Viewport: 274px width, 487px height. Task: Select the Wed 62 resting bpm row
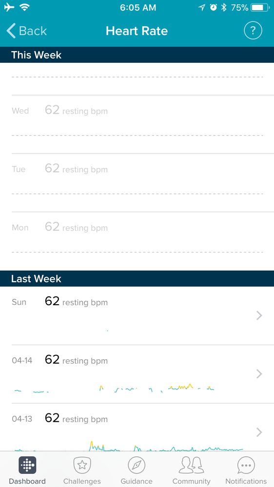click(x=137, y=124)
